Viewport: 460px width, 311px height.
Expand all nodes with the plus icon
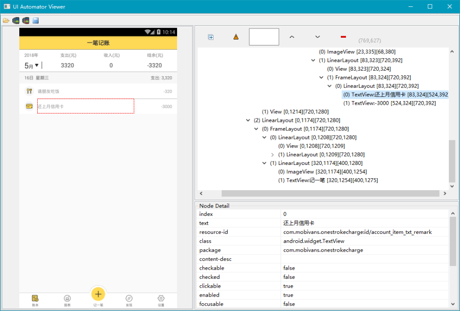pos(211,37)
